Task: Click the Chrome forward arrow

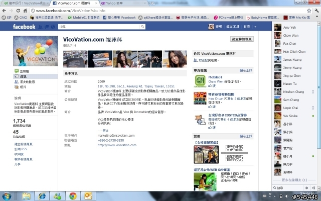Action: pos(11,11)
